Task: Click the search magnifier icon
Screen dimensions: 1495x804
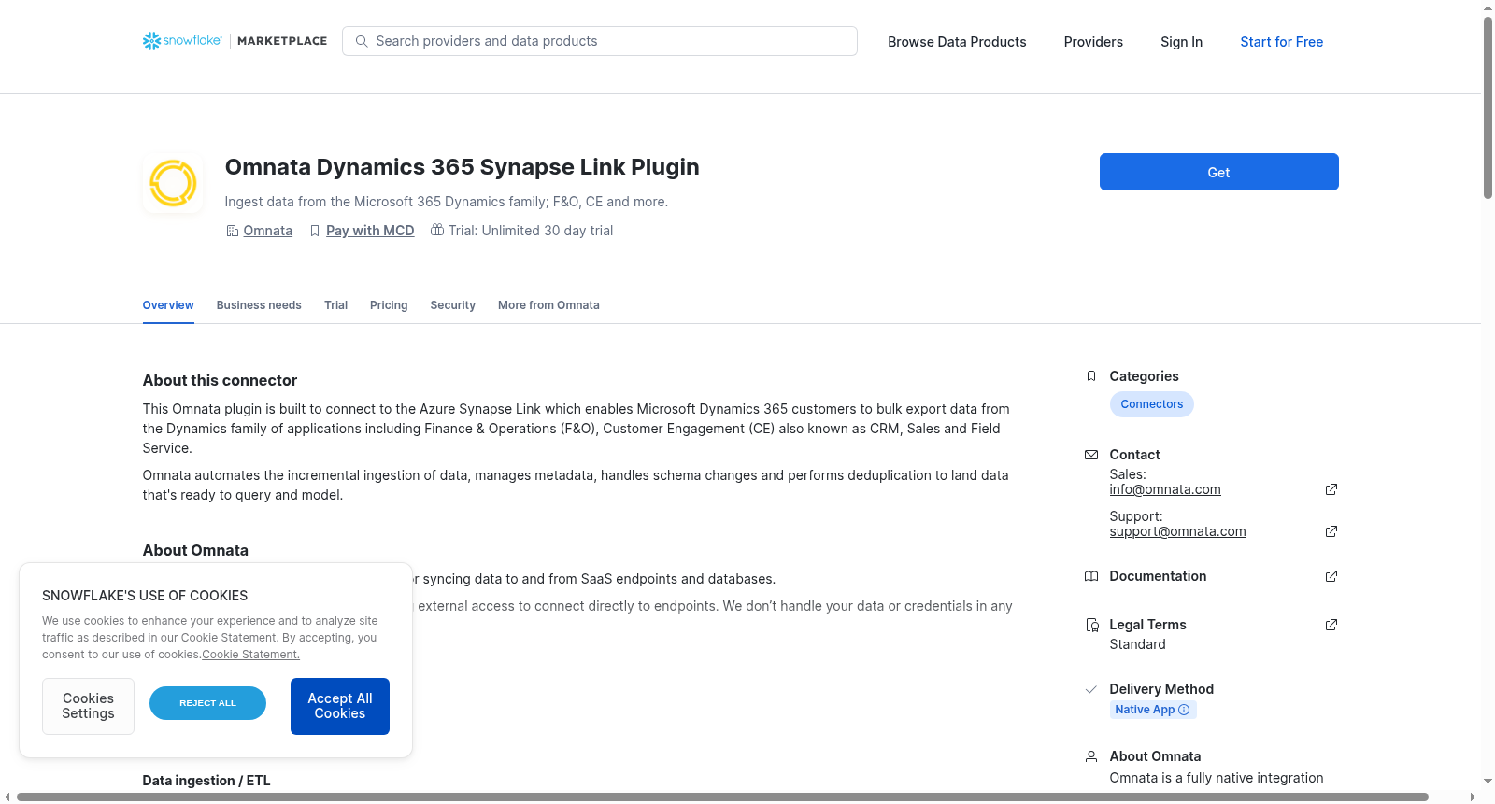Action: click(362, 41)
